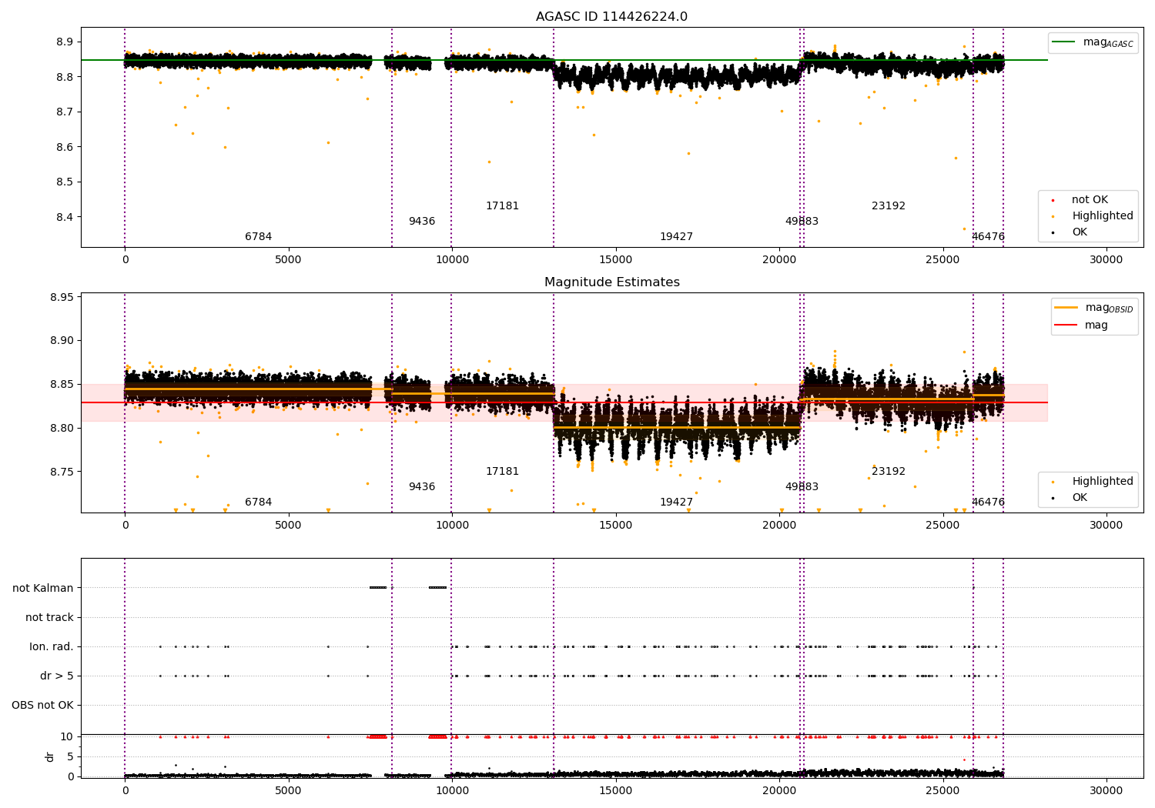Click the 'dr > 5' axis label
Viewport: 1155px width, 808px height.
[x=57, y=676]
